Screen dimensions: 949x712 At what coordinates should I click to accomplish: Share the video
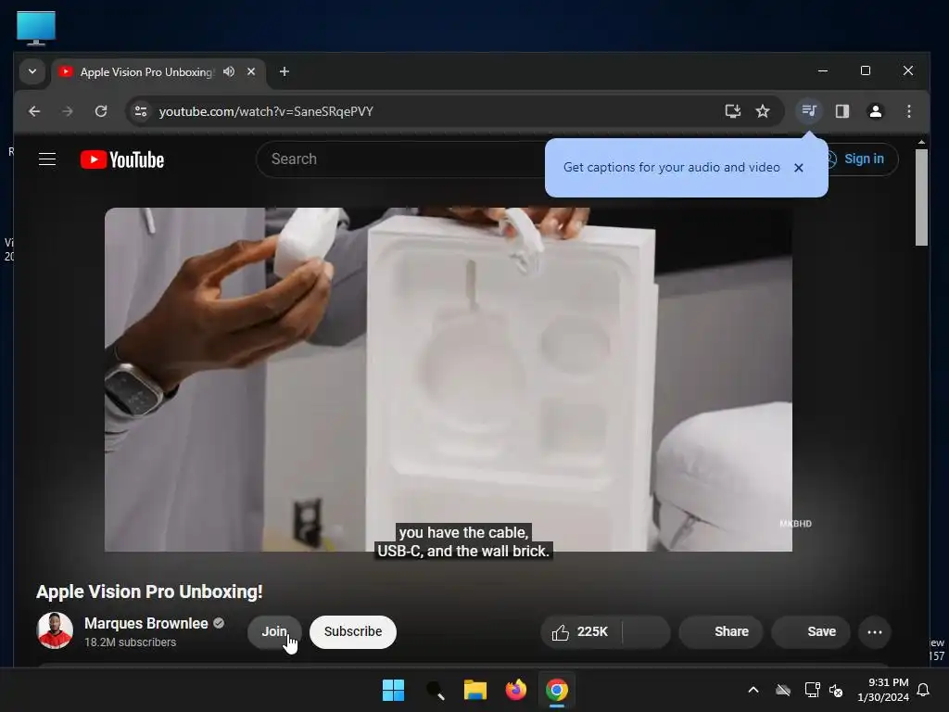(x=720, y=631)
